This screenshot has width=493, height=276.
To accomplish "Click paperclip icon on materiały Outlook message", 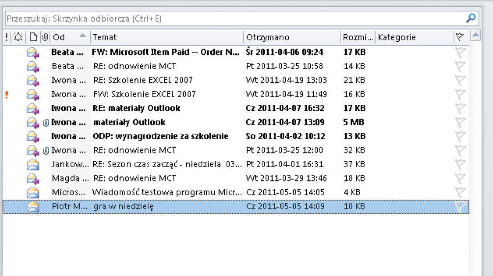I will [46, 123].
